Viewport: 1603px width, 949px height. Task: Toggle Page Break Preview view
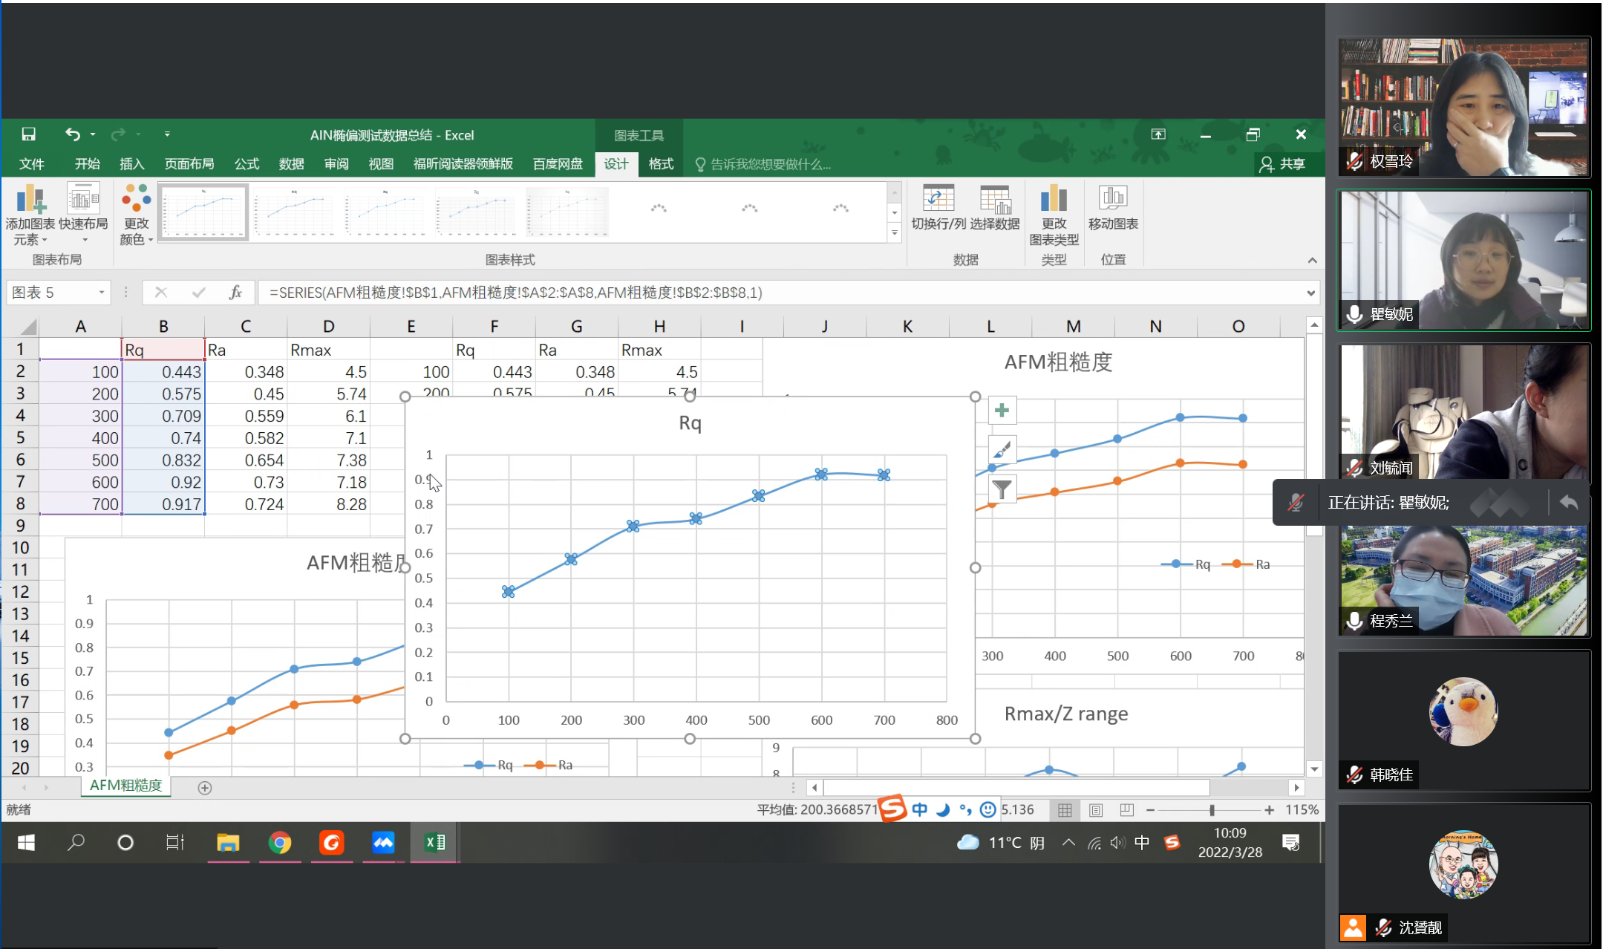(x=1126, y=810)
